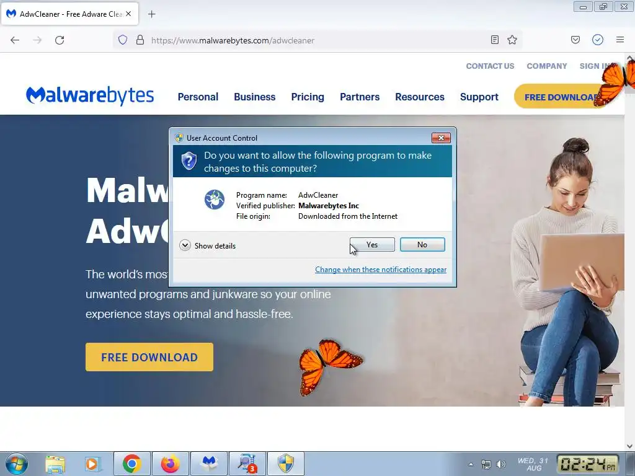Click the malwarebytes.com address bar URL
This screenshot has width=635, height=476.
[233, 40]
